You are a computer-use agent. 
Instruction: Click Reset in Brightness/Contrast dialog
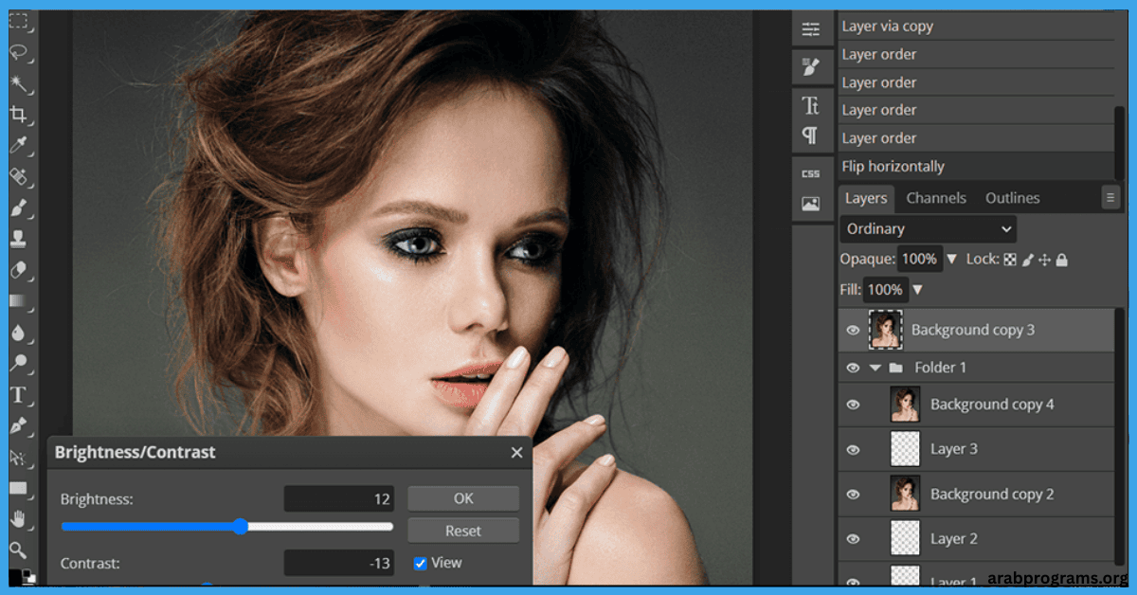(463, 531)
